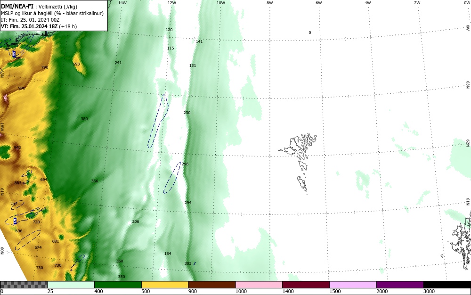471x295 pixels.
Task: Click the map value 131
Action: click(193, 66)
